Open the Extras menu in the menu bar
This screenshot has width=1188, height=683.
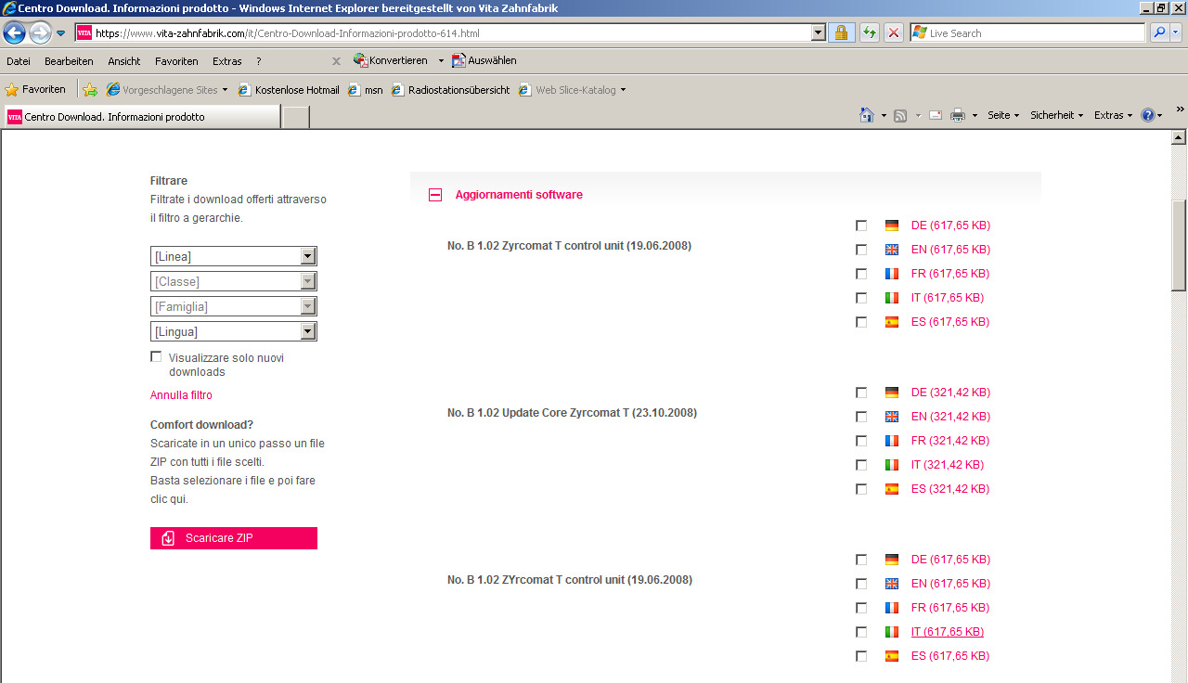point(226,61)
